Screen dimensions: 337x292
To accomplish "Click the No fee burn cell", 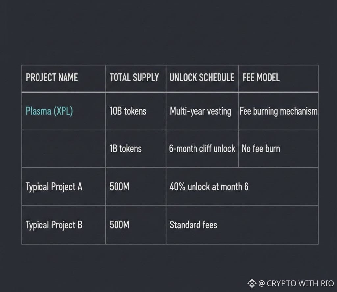I will pyautogui.click(x=261, y=149).
